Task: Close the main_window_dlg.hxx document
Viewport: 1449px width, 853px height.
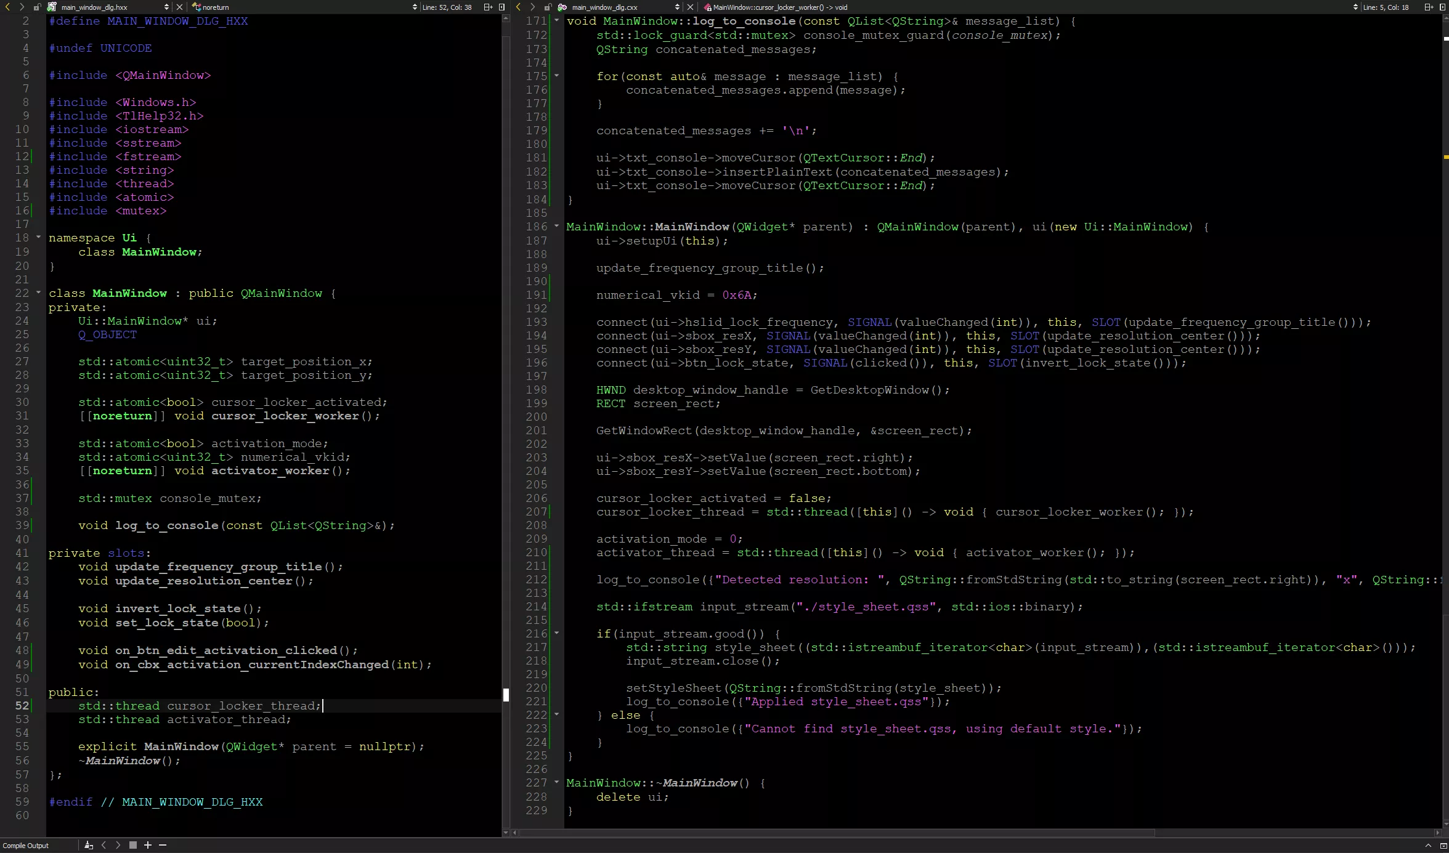Action: point(179,7)
